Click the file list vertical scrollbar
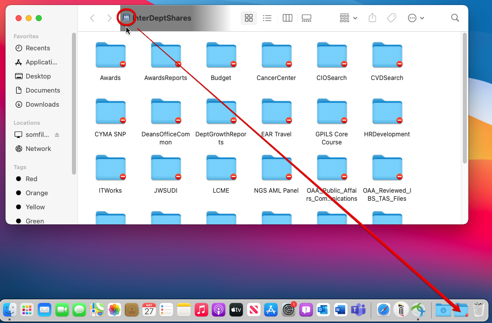 pyautogui.click(x=464, y=98)
